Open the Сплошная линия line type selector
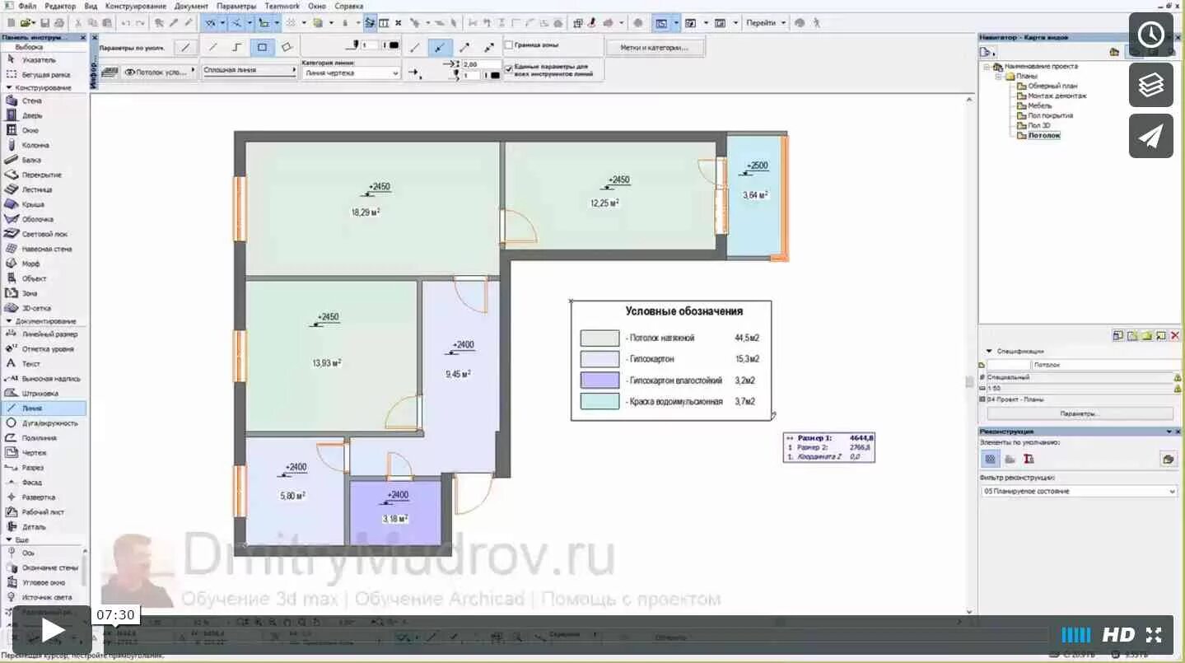 point(249,71)
